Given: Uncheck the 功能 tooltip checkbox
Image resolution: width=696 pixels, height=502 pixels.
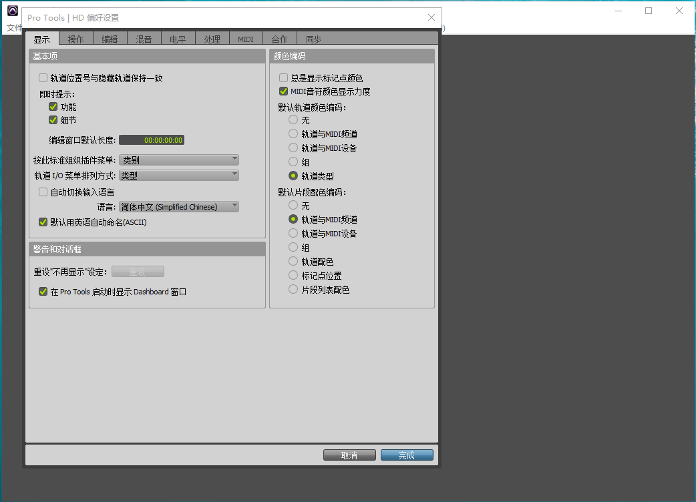Looking at the screenshot, I should [x=53, y=107].
